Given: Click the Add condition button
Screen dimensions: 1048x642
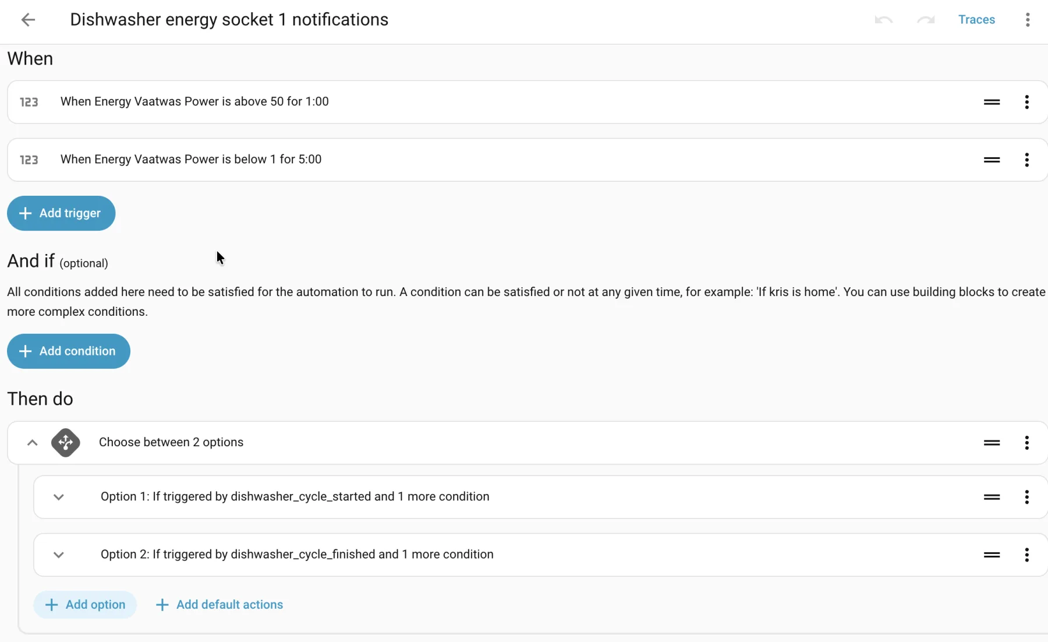Looking at the screenshot, I should coord(69,351).
